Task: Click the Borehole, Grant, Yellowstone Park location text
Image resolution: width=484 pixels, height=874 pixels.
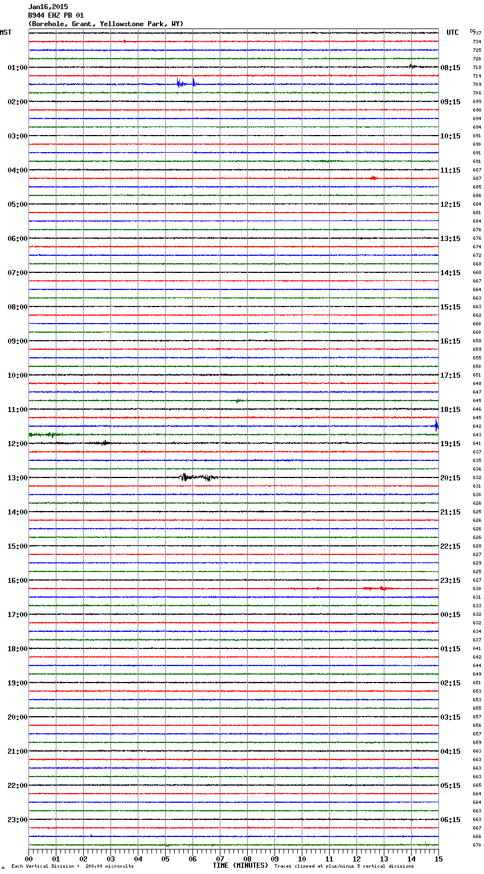Action: click(106, 24)
